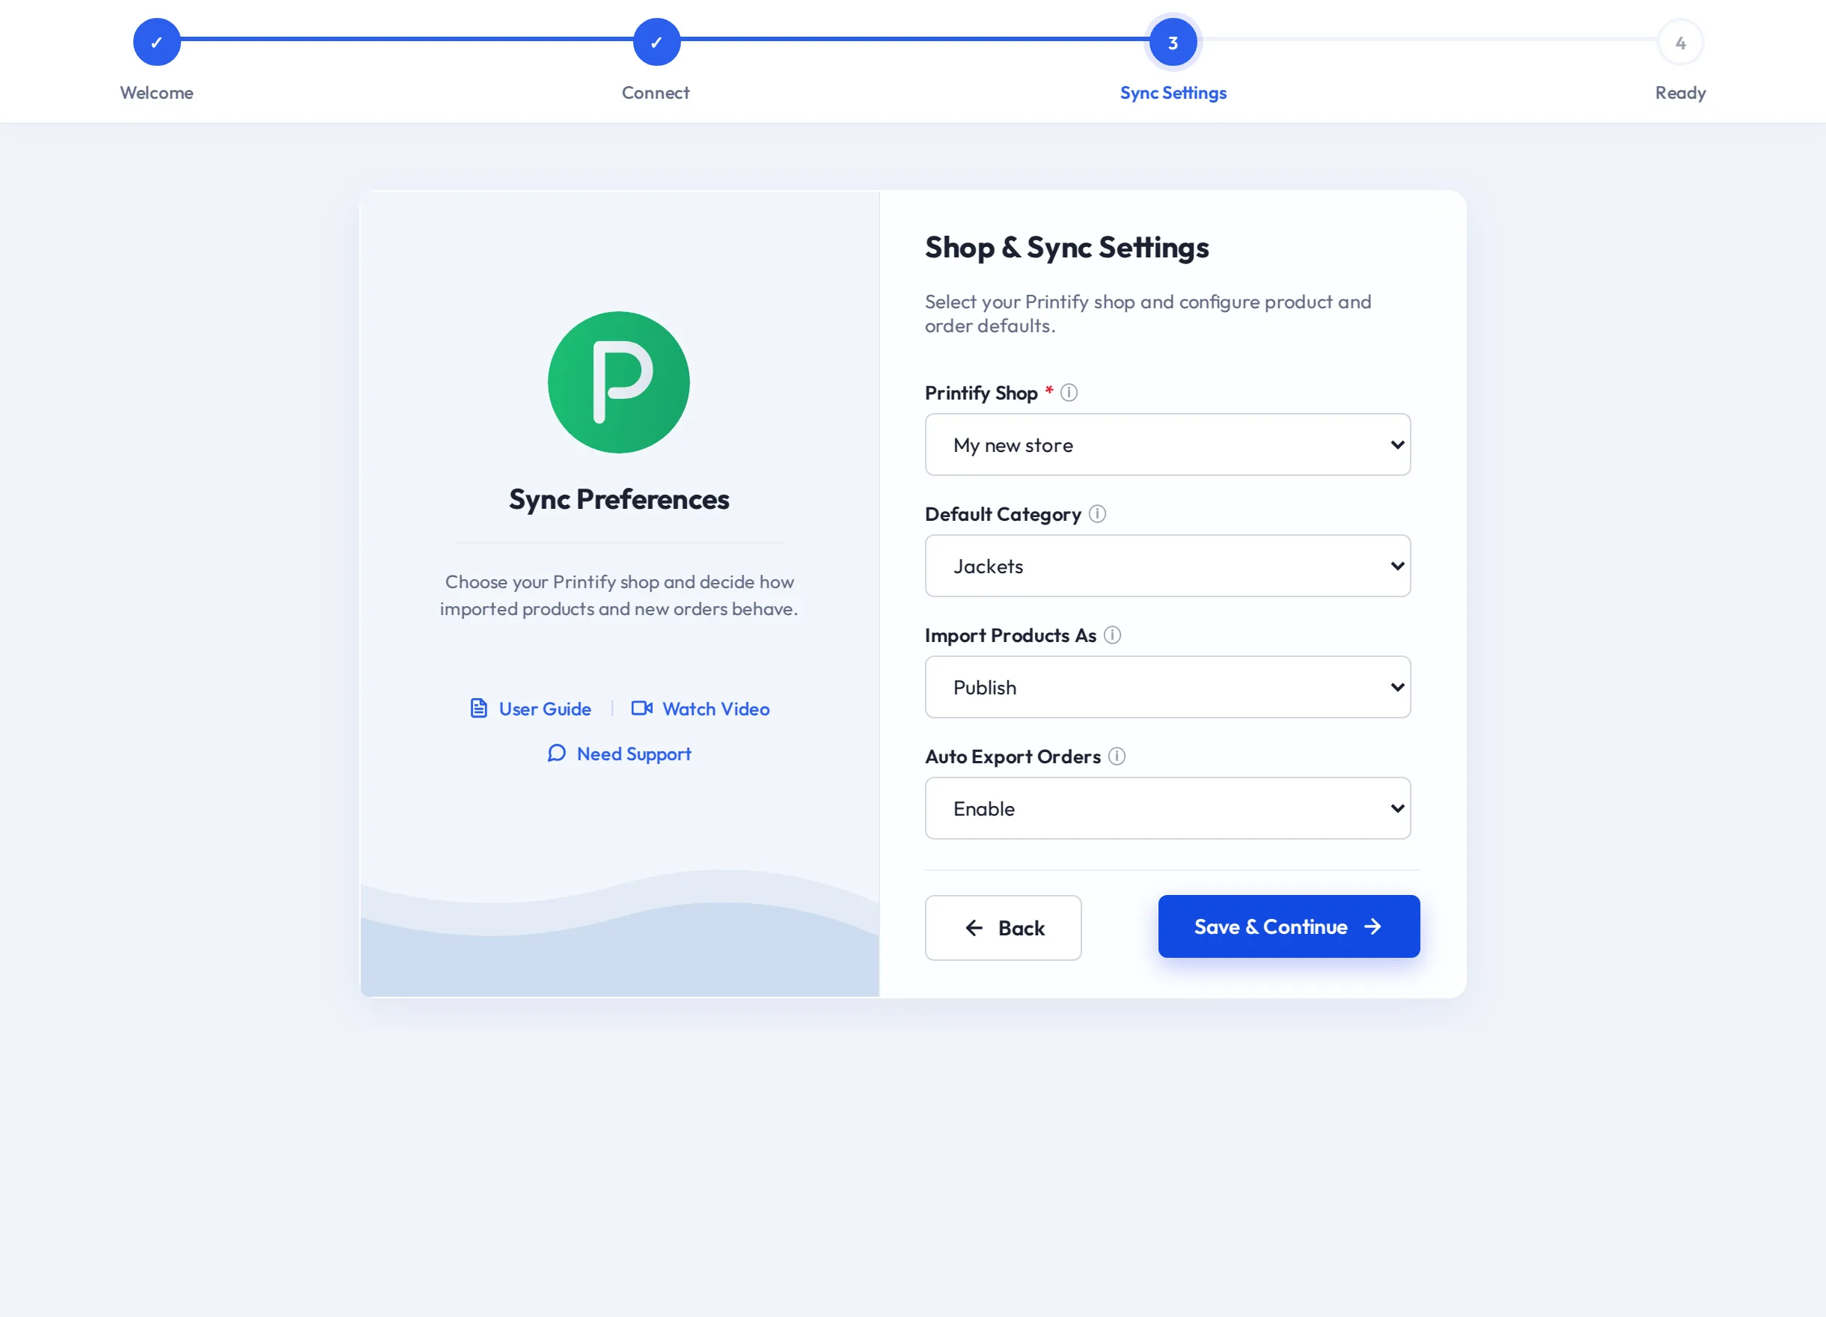This screenshot has width=1826, height=1317.
Task: Click the Need Support chat bubble icon
Action: tap(556, 754)
